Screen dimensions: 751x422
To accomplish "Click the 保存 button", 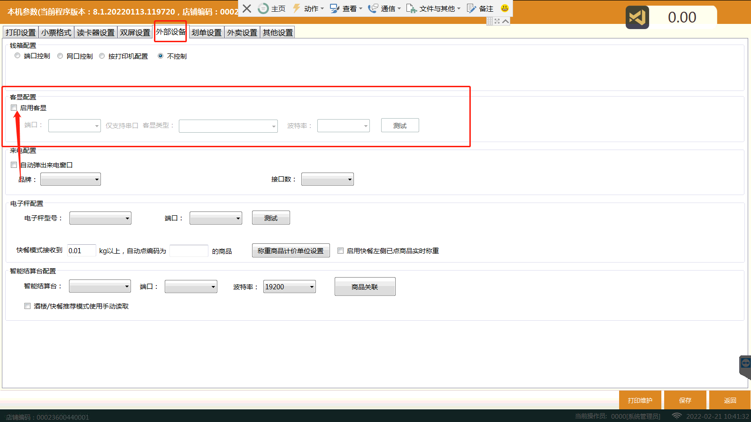I will (685, 400).
